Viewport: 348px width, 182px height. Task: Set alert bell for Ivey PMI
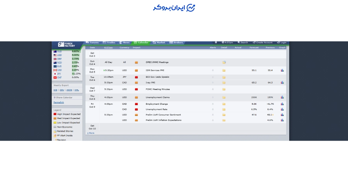pyautogui.click(x=213, y=83)
